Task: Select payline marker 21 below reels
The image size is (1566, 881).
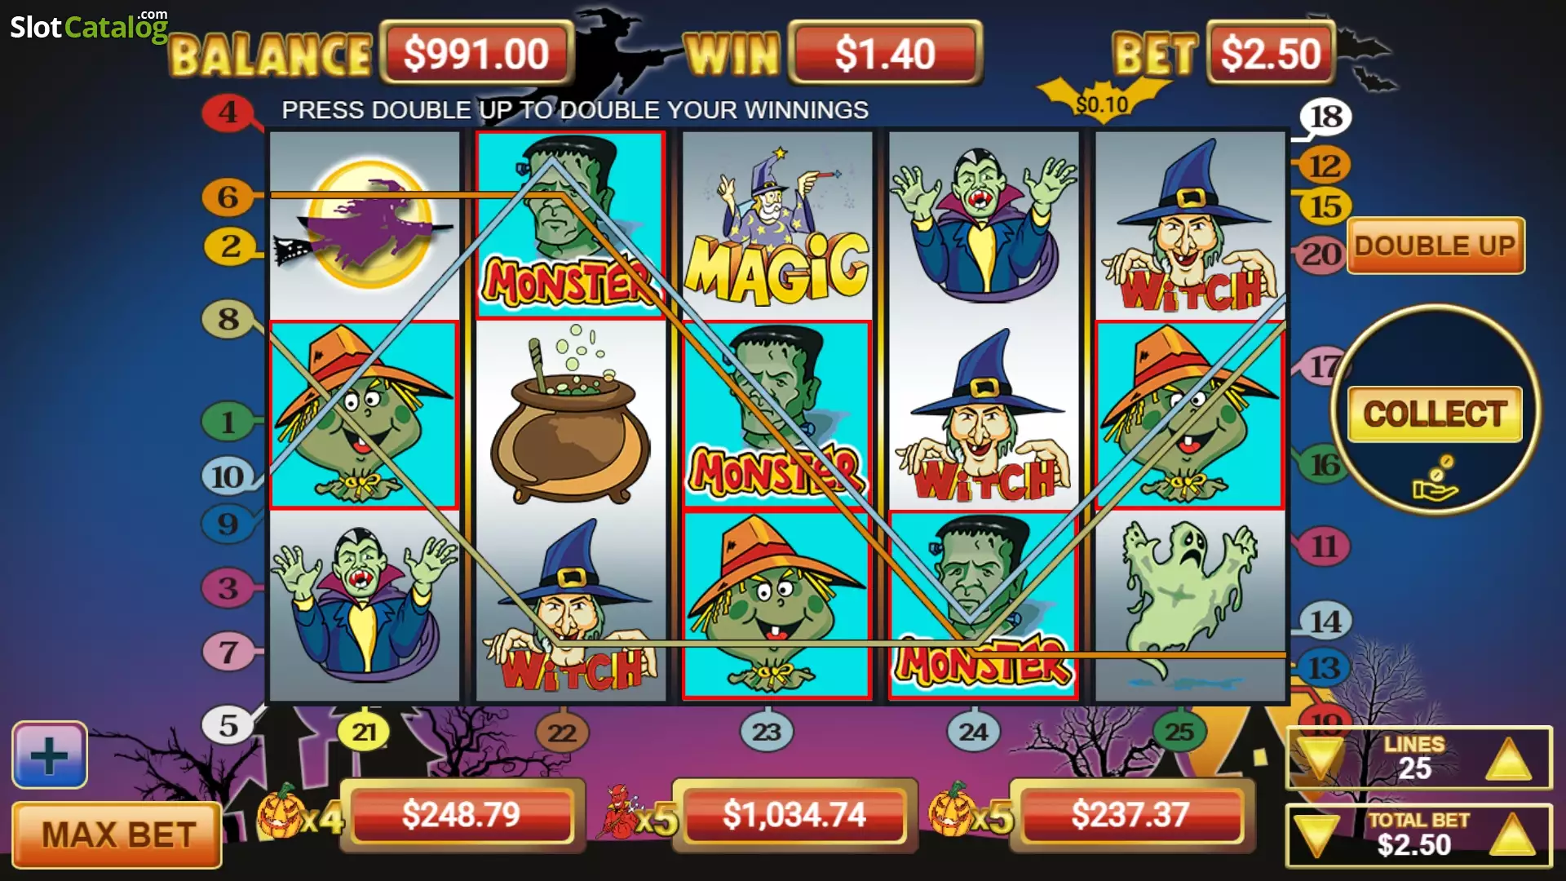Action: pyautogui.click(x=364, y=732)
